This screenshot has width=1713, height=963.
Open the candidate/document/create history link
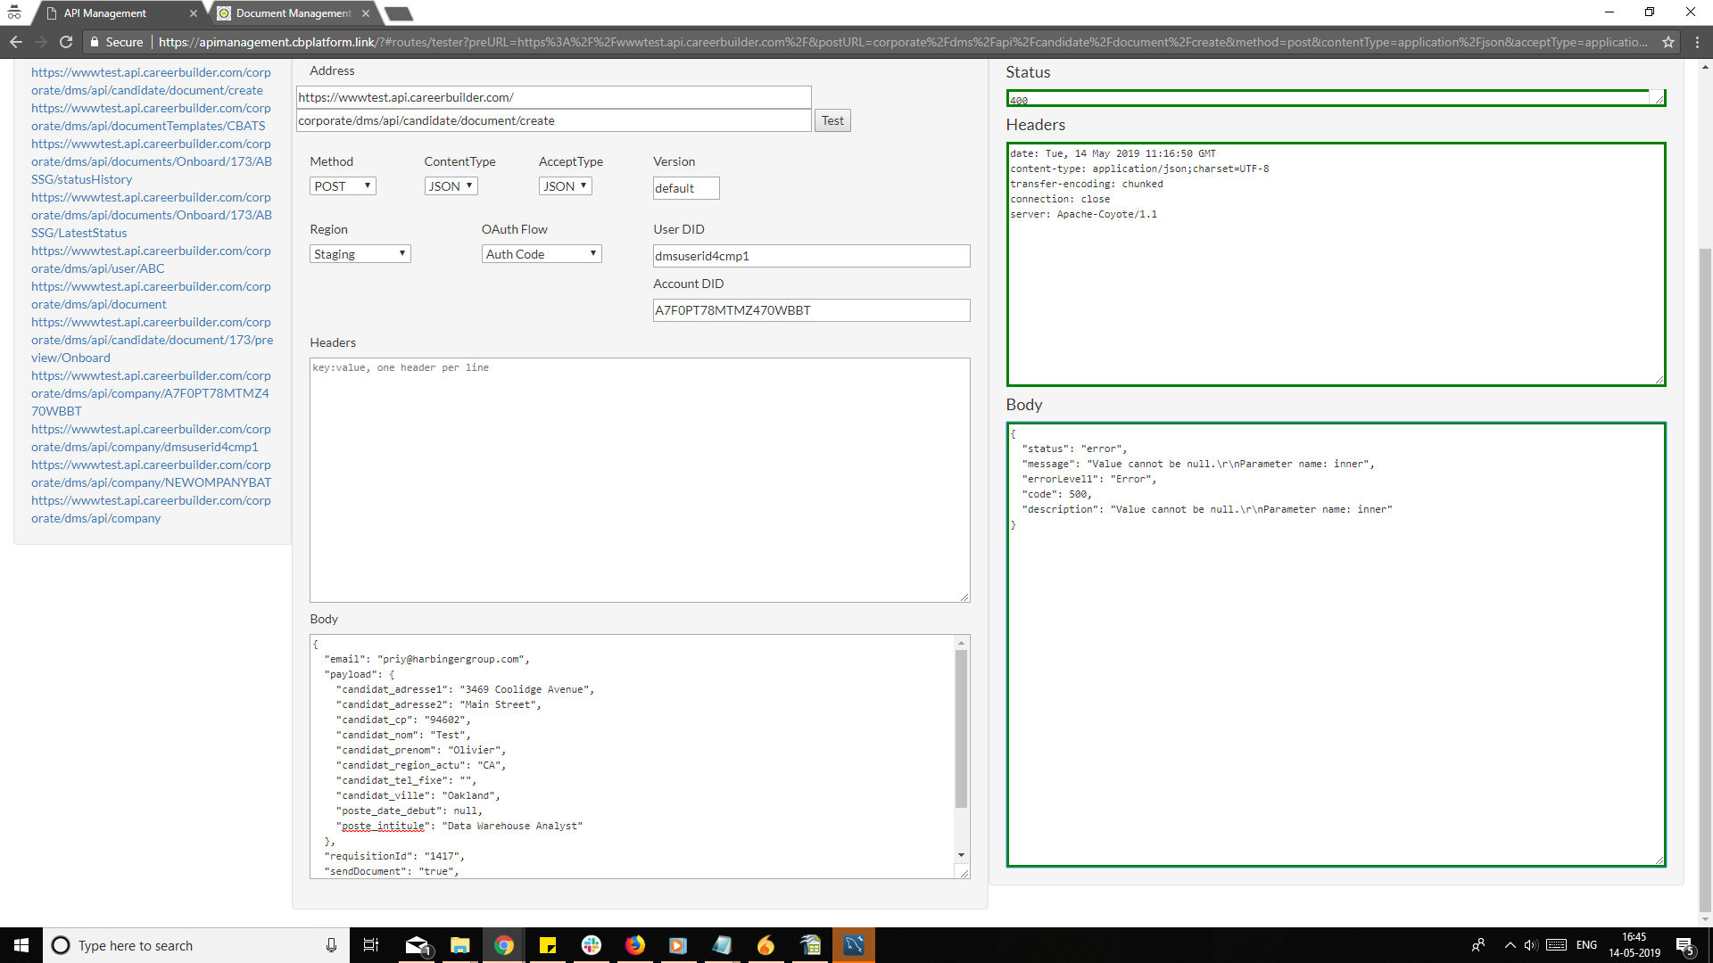pos(151,81)
